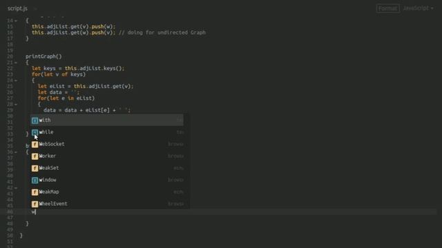This screenshot has width=442, height=248.
Task: Open the script.js file tab
Action: [x=17, y=8]
